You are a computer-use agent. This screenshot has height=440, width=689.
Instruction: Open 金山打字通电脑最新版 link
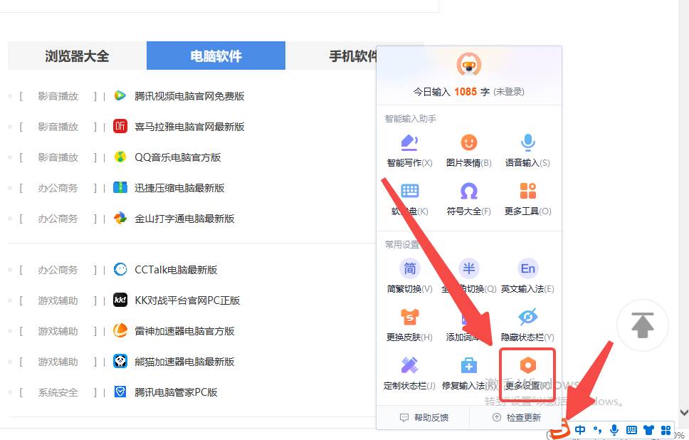(184, 219)
